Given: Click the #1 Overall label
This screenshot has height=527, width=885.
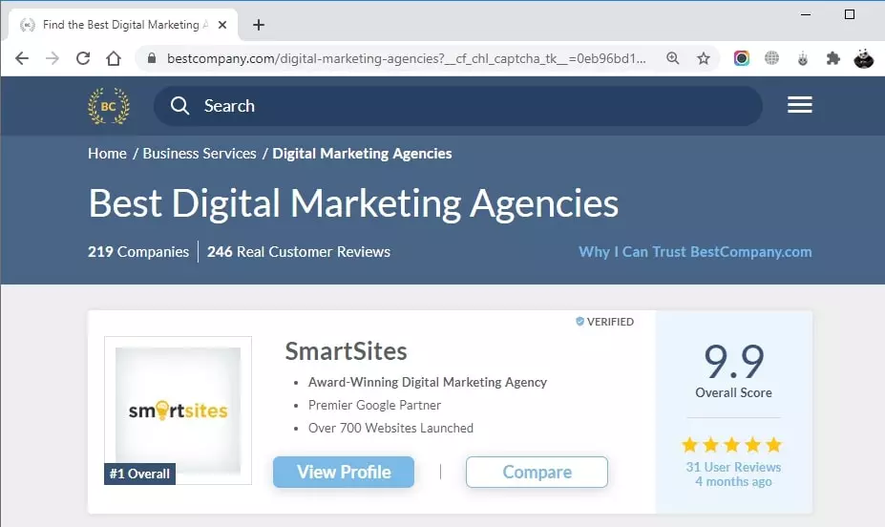Looking at the screenshot, I should 139,474.
